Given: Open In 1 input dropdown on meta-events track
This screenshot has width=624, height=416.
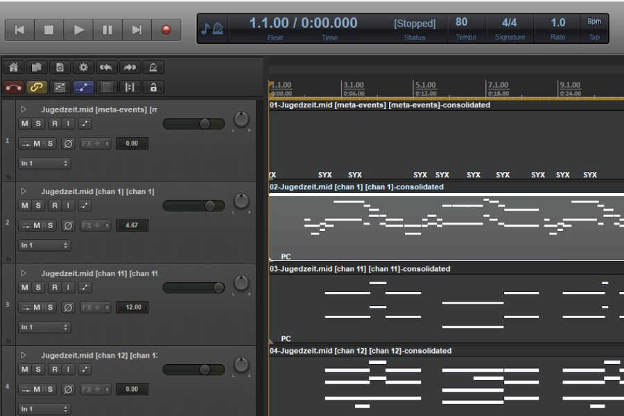Looking at the screenshot, I should point(44,163).
